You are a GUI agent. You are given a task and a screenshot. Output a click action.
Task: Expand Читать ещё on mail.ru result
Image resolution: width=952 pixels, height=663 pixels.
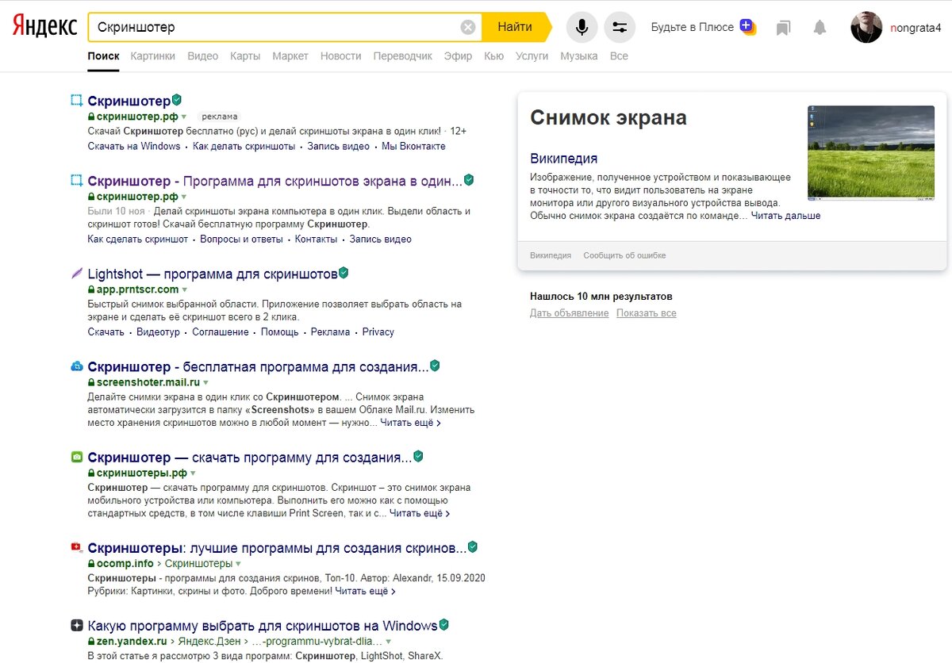click(410, 423)
